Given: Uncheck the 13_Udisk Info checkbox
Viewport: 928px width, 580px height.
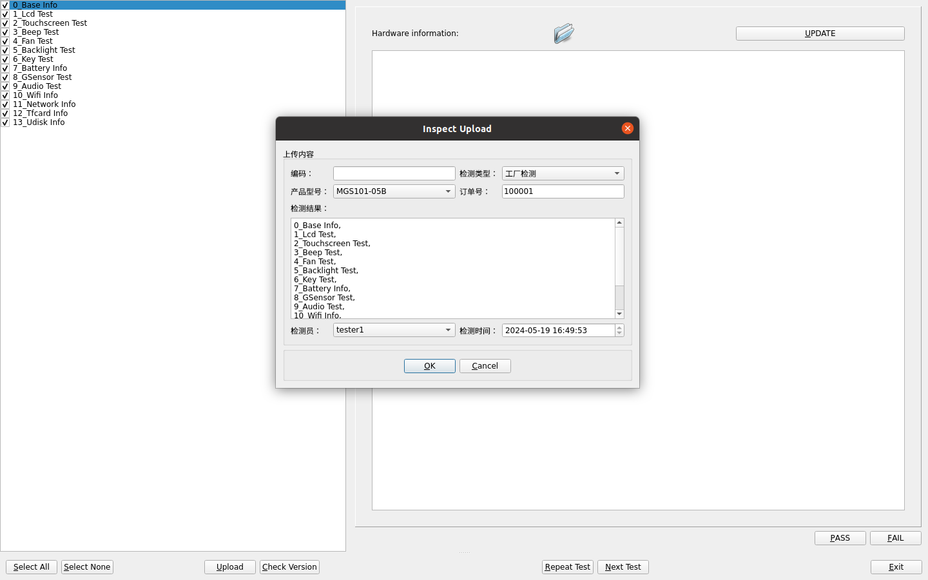Looking at the screenshot, I should point(5,122).
